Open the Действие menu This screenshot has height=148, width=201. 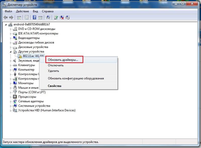[x=22, y=11]
